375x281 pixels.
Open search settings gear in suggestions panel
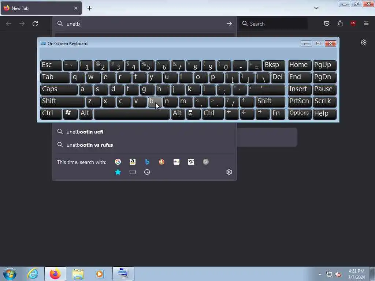(x=229, y=172)
